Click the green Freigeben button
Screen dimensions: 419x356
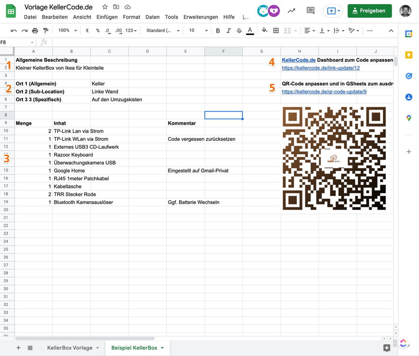(369, 10)
